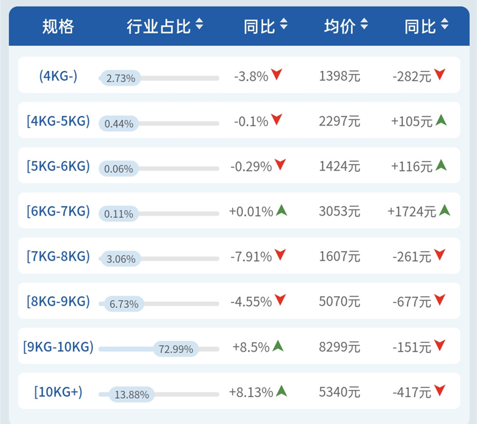Viewport: 477px width, 424px height.
Task: Toggle sort on last 同比 column
Action: 444,24
